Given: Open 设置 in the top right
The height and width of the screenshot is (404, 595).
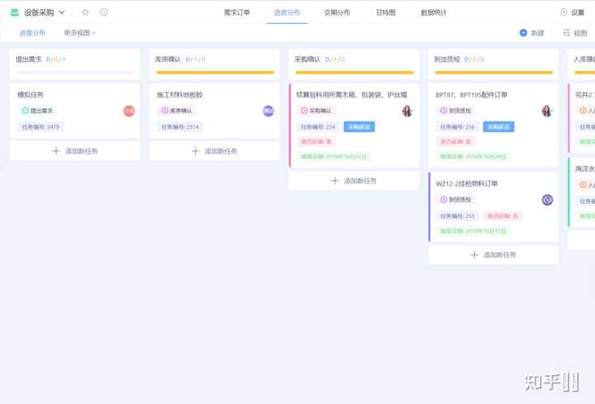Looking at the screenshot, I should click(572, 12).
